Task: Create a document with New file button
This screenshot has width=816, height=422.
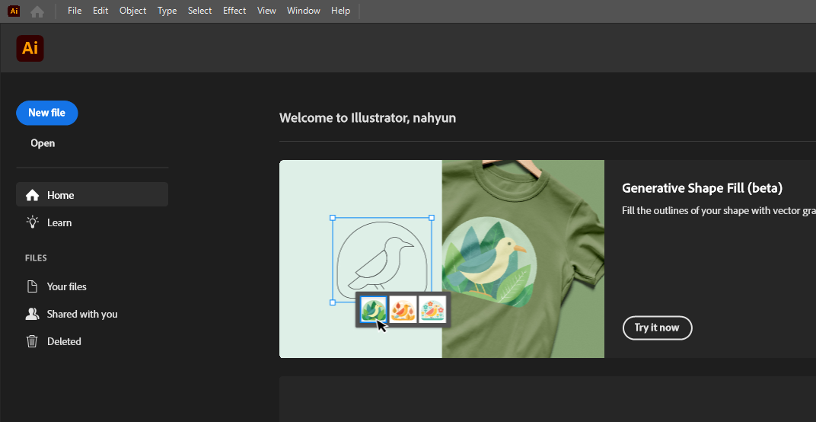Action: [47, 113]
